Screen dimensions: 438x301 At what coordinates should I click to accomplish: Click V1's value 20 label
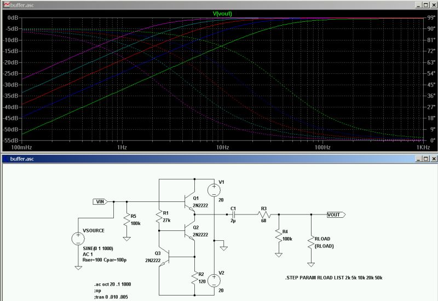(x=221, y=200)
